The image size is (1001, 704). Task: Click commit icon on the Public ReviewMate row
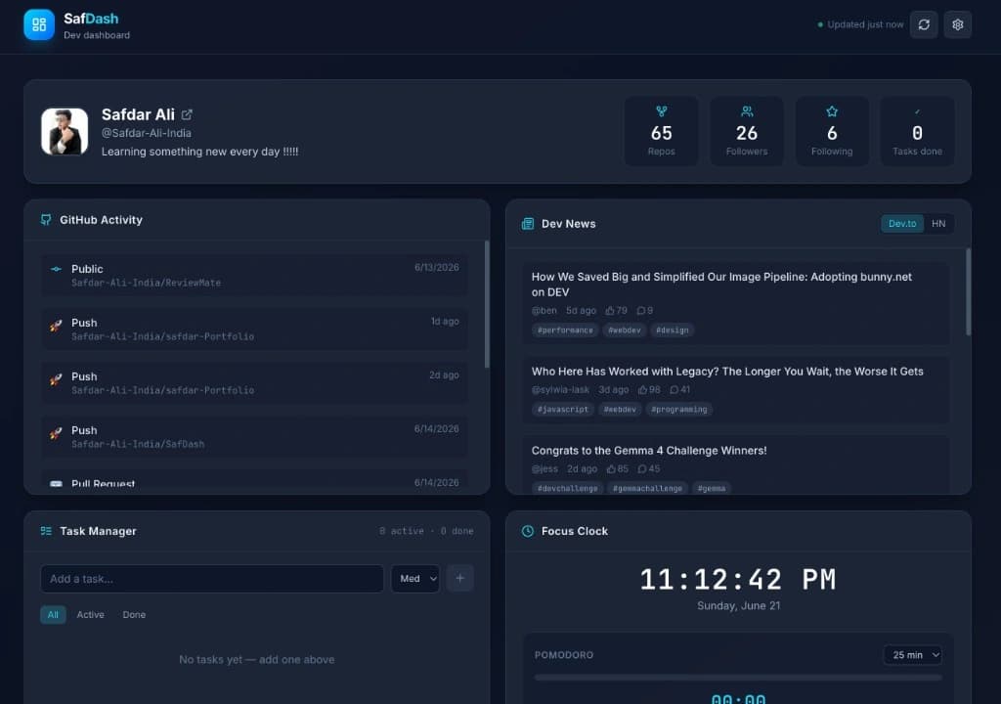pyautogui.click(x=56, y=269)
